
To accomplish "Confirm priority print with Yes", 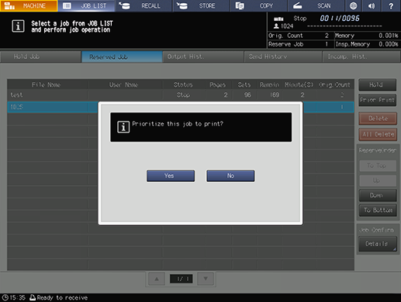I will [x=171, y=176].
